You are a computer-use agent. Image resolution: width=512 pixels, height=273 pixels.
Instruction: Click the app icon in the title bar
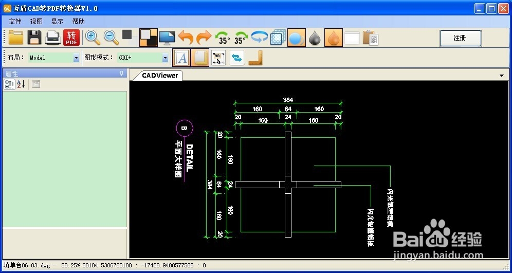pyautogui.click(x=8, y=8)
